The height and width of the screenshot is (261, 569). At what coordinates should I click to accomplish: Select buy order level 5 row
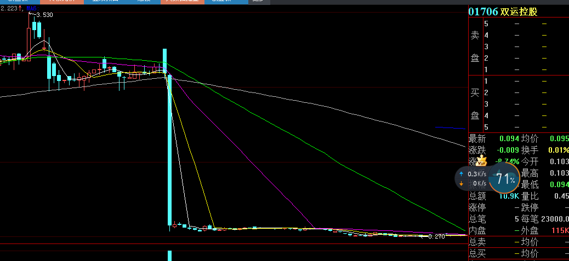(515, 127)
